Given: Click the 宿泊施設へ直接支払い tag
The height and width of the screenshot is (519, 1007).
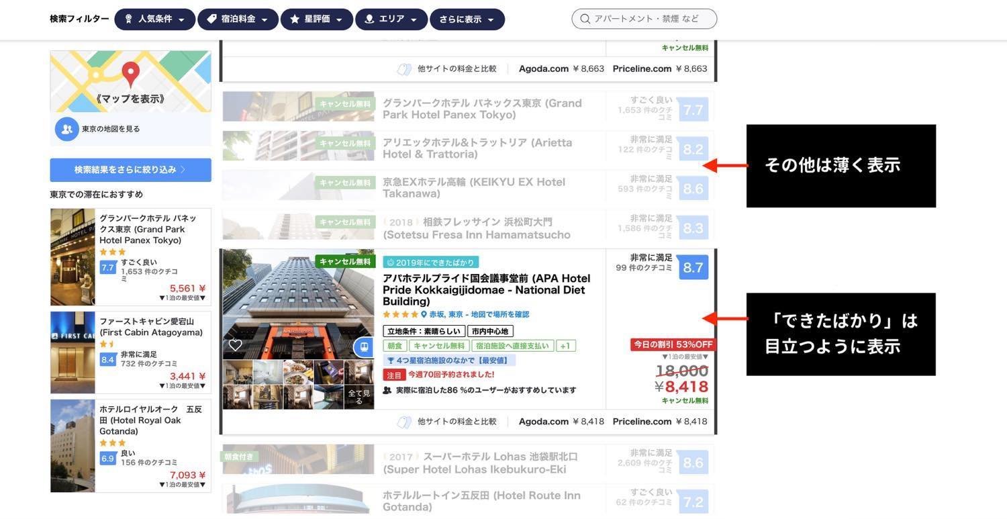Looking at the screenshot, I should (x=513, y=346).
